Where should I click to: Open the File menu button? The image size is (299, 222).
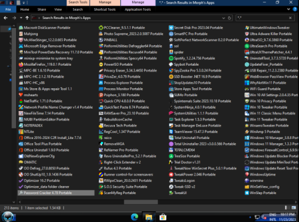8,10
